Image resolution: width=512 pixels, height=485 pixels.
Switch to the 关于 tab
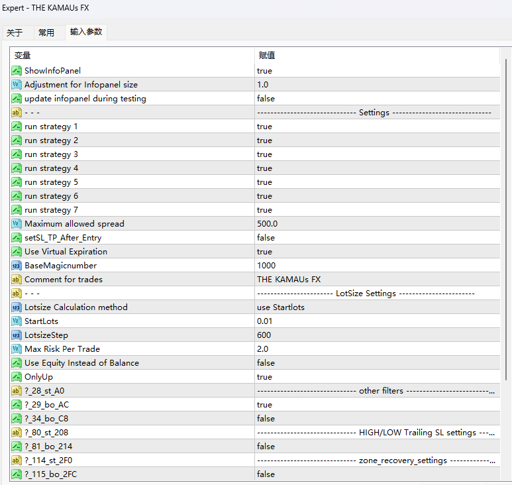(x=15, y=32)
